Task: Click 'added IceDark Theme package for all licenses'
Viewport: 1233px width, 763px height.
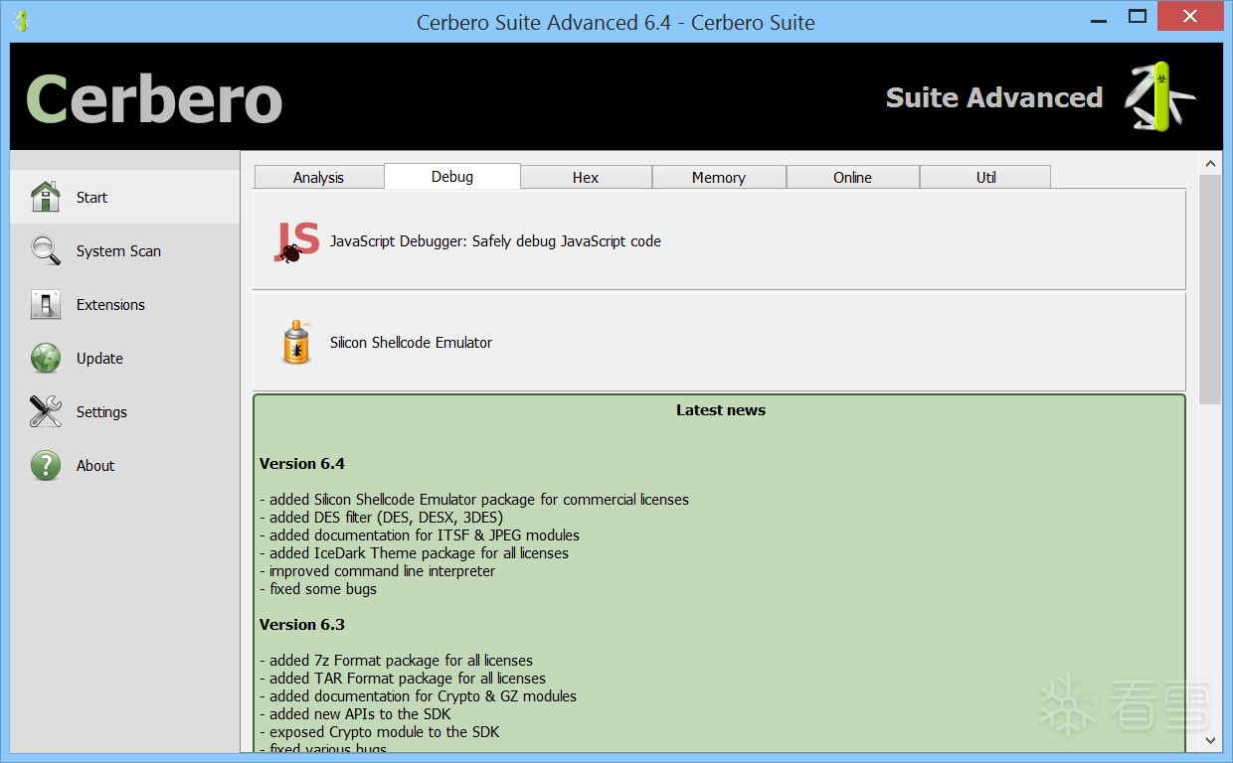Action: [415, 553]
